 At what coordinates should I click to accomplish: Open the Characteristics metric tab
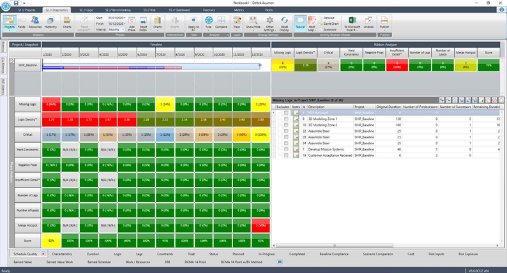click(62, 254)
